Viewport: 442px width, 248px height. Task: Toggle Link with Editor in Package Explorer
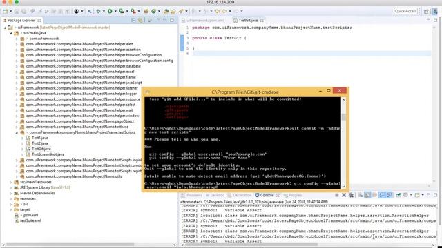point(140,20)
